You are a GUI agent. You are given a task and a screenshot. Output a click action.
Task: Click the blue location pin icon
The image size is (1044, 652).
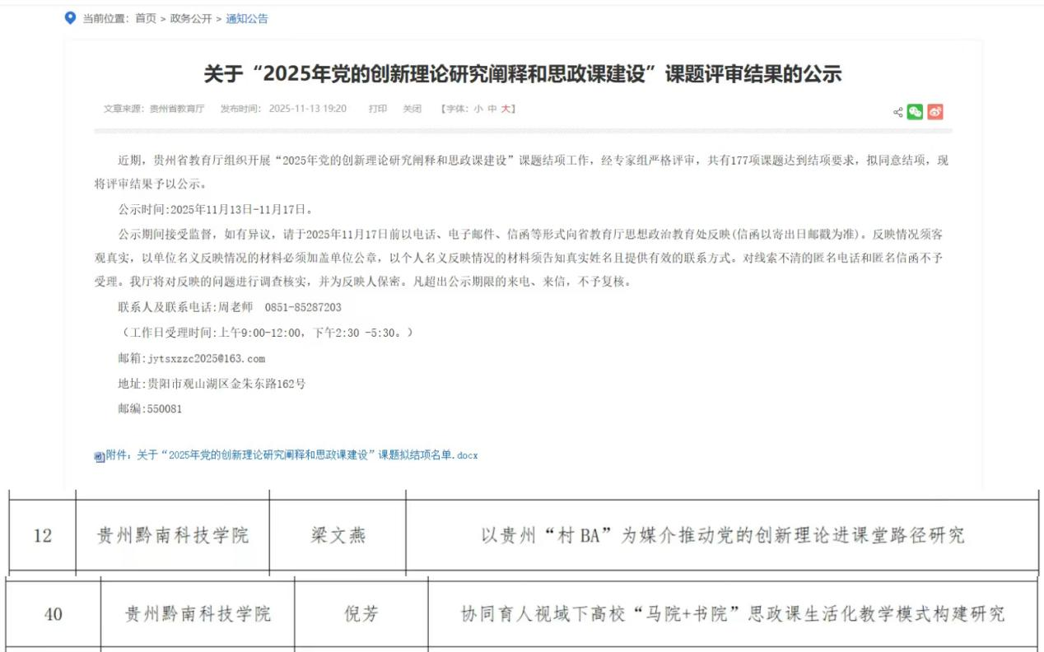click(x=70, y=18)
